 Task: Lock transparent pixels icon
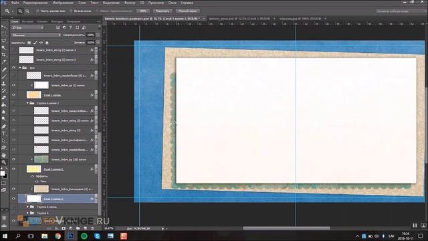tap(29, 43)
